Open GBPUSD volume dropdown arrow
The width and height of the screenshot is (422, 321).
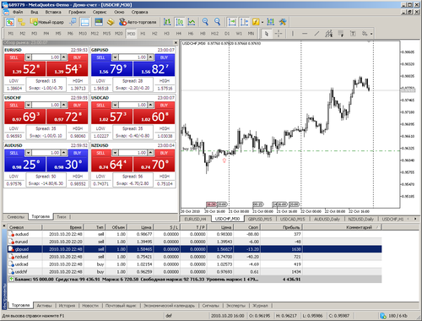(115, 57)
